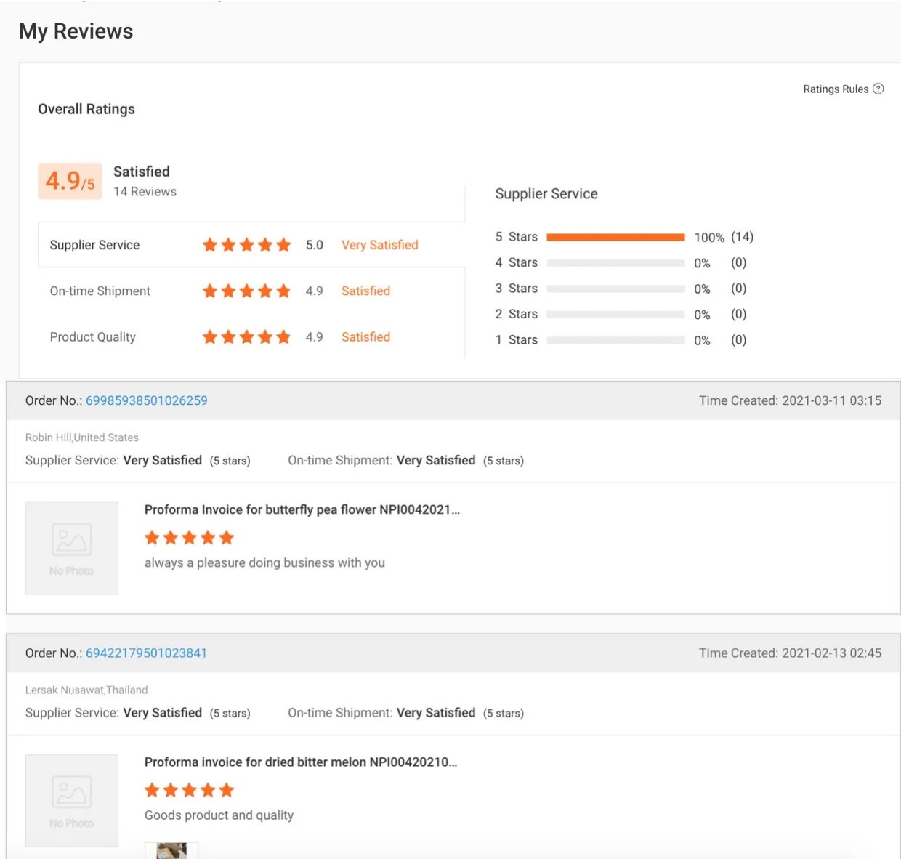This screenshot has width=901, height=859.
Task: Click the 2 Stars progress bar
Action: pyautogui.click(x=615, y=314)
